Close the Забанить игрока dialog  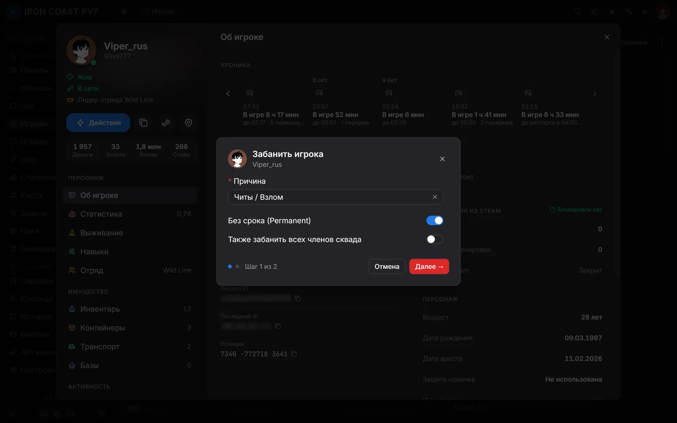point(442,159)
